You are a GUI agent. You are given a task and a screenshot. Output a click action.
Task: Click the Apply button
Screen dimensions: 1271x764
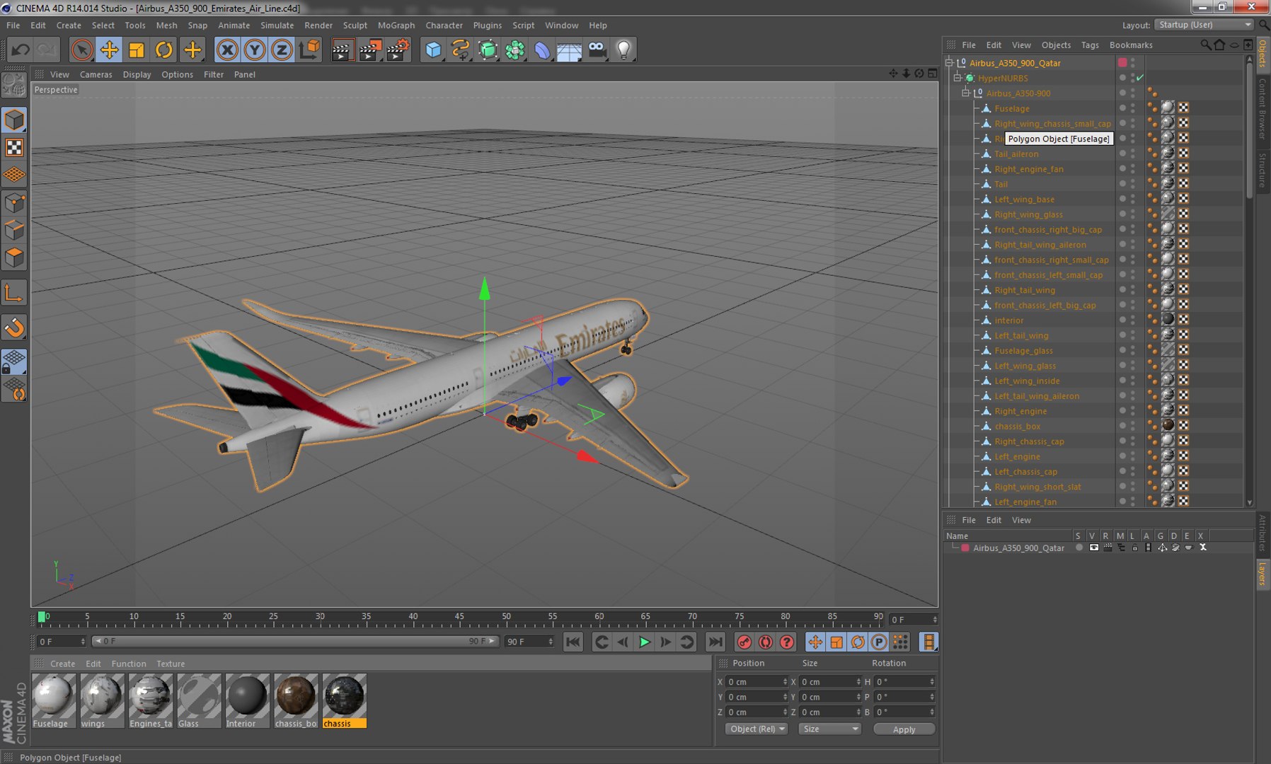pos(904,729)
